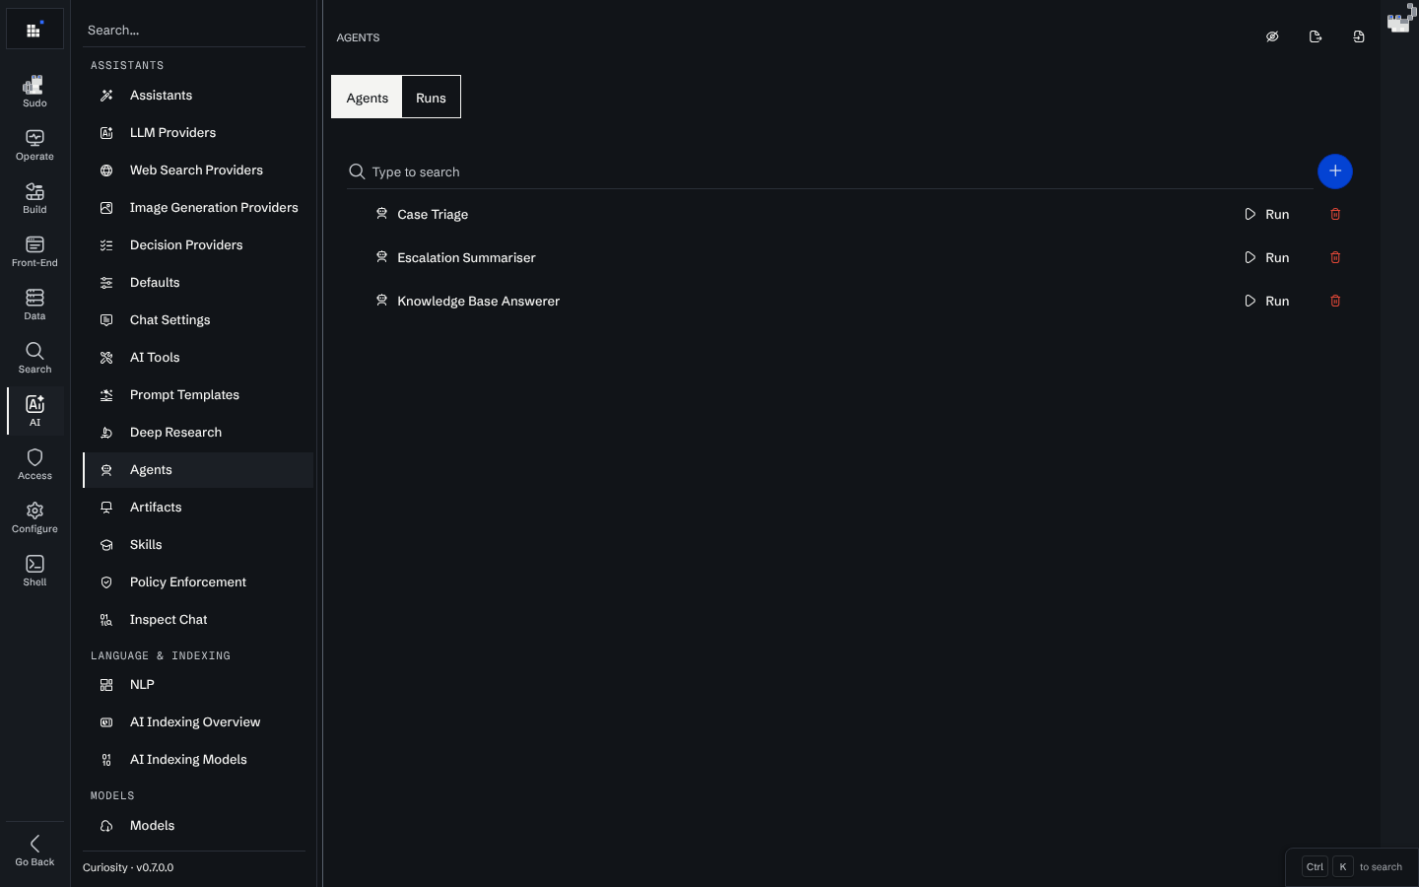Run the Case Triage agent
The image size is (1419, 887).
click(1266, 214)
